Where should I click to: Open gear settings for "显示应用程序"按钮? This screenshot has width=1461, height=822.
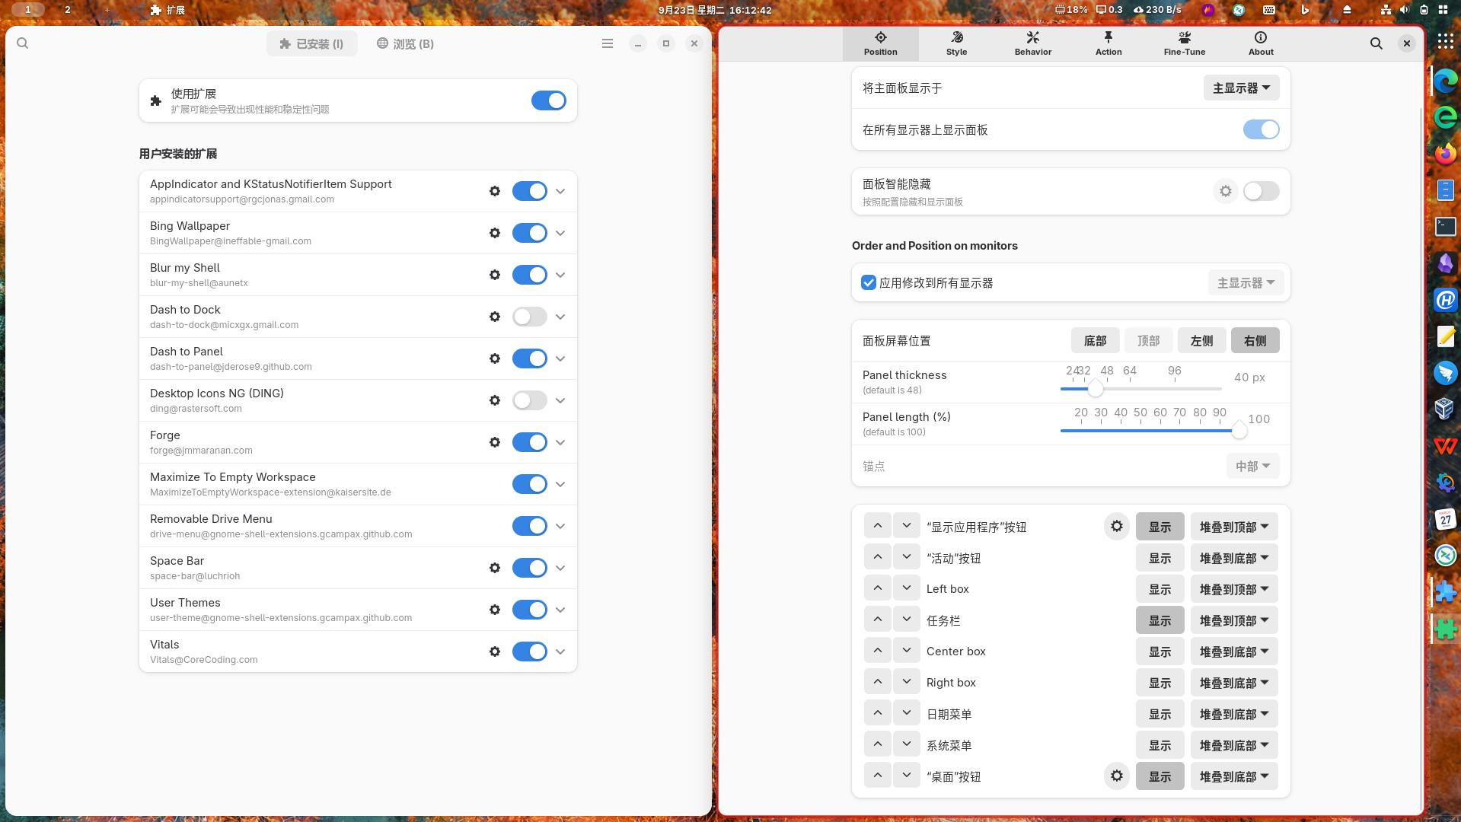tap(1117, 527)
